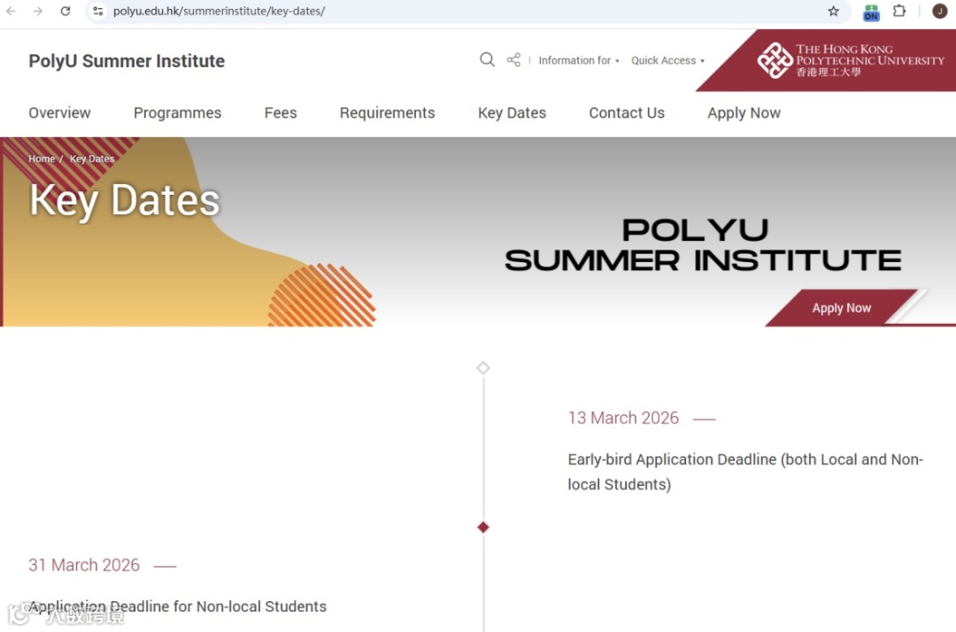Expand the Quick Access dropdown
The image size is (956, 632).
667,60
